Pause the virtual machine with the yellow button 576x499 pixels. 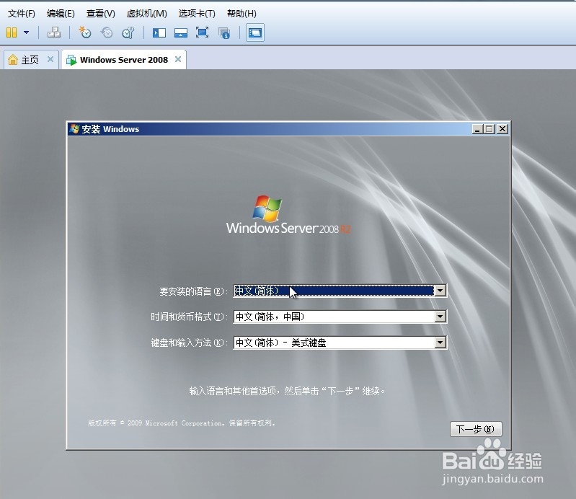tap(12, 32)
